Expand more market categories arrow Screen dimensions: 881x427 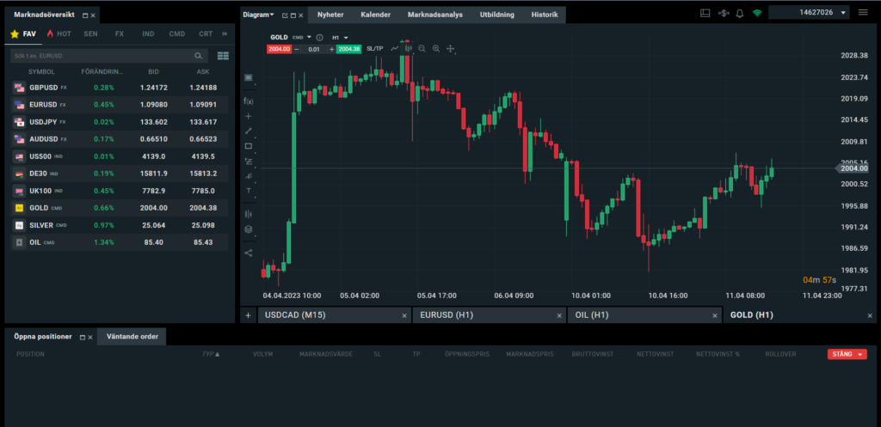click(225, 34)
